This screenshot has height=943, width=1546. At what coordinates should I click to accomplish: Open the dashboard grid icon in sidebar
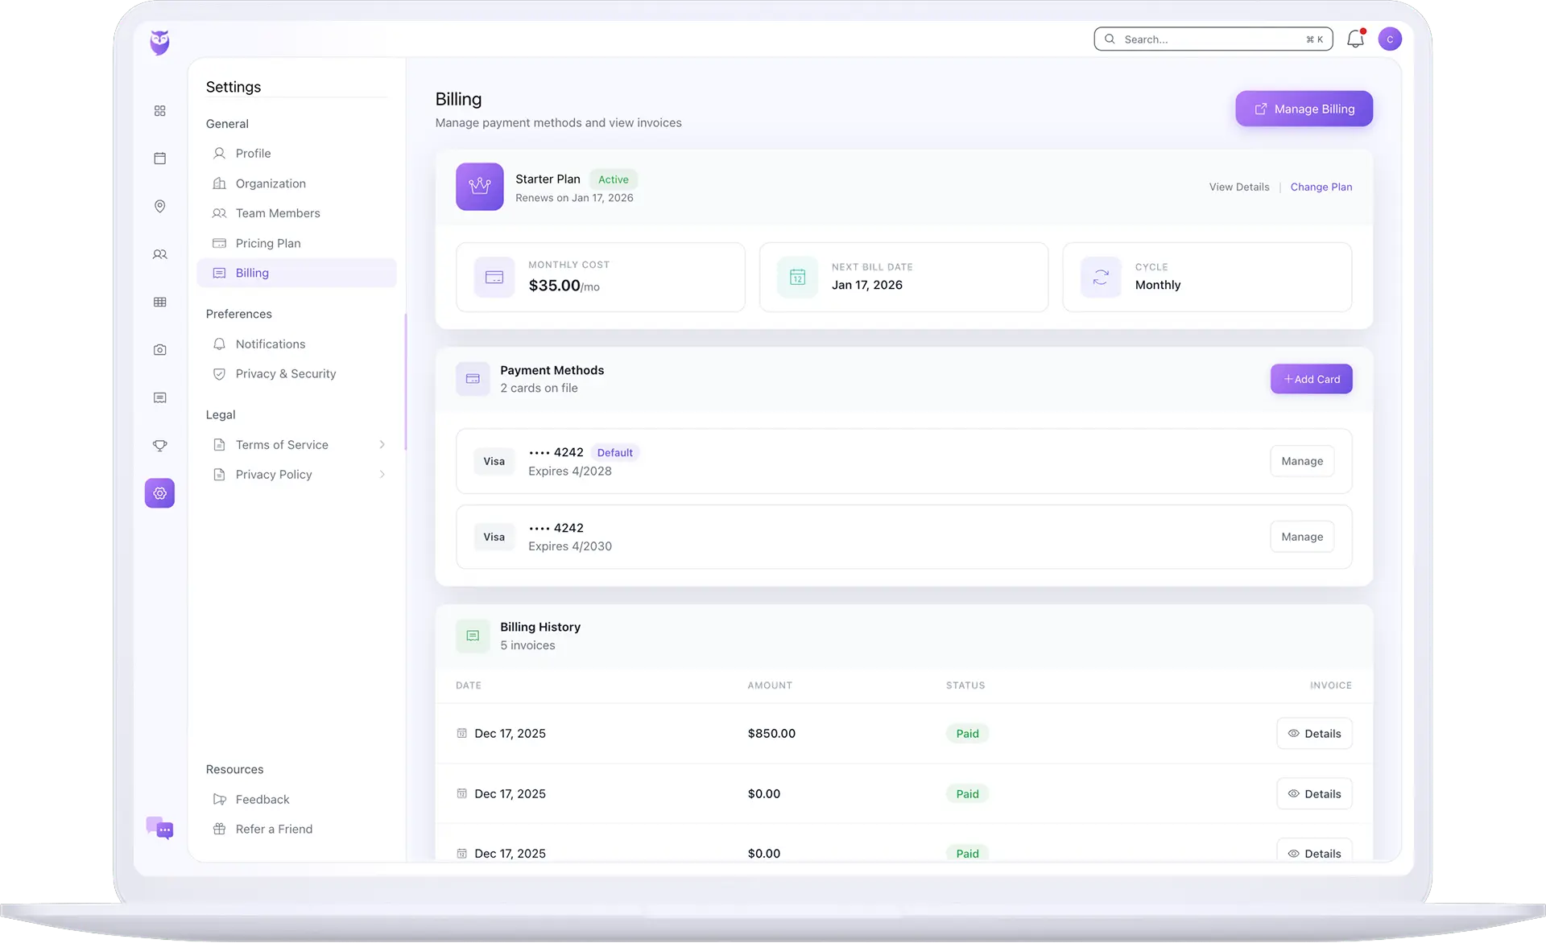[159, 111]
